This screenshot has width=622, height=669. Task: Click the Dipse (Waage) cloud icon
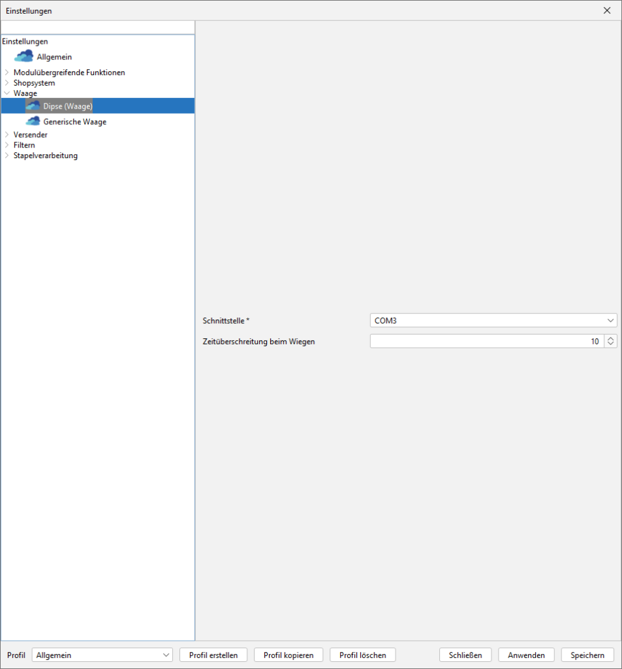pyautogui.click(x=33, y=106)
